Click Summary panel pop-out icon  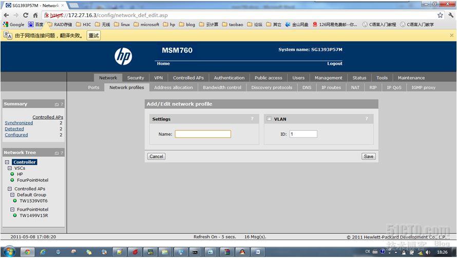56,104
